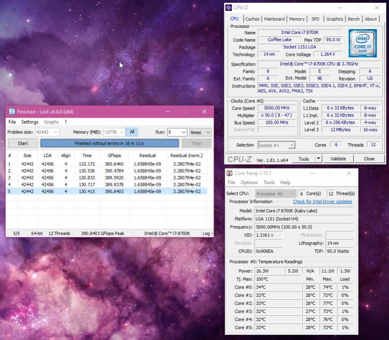Click the CPUID 0x906EA field in Core Temp
Image resolution: width=389 pixels, height=340 pixels.
coord(268,251)
